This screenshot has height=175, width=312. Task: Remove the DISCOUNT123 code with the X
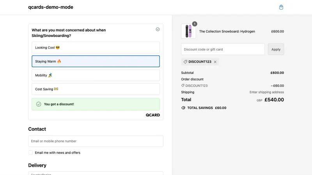[x=215, y=62]
